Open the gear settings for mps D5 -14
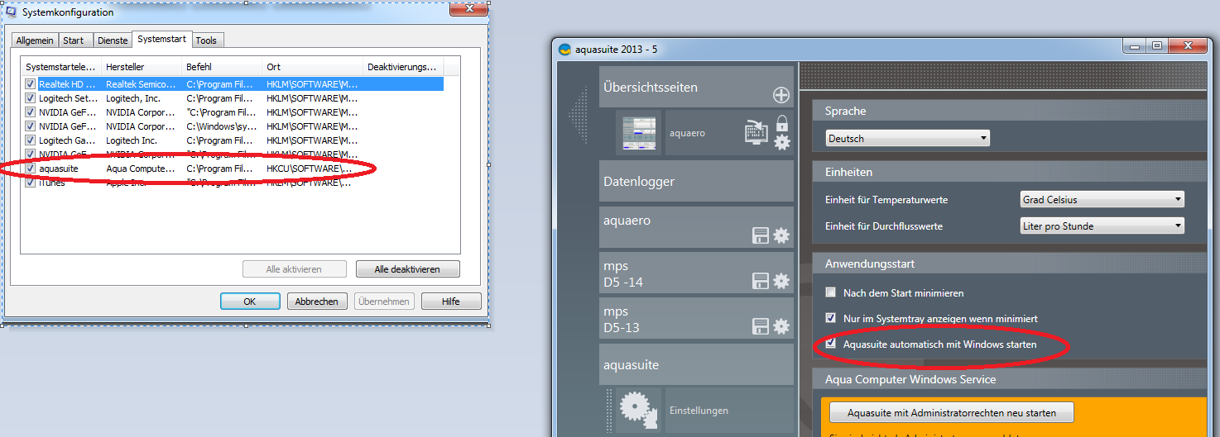The width and height of the screenshot is (1220, 437). point(781,281)
